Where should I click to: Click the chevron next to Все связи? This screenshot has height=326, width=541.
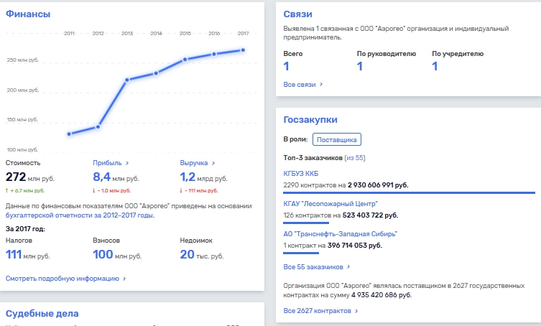321,84
